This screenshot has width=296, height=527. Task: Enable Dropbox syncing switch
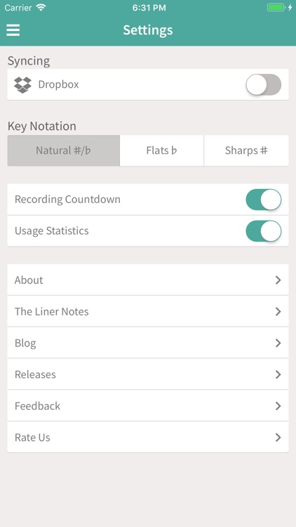264,85
